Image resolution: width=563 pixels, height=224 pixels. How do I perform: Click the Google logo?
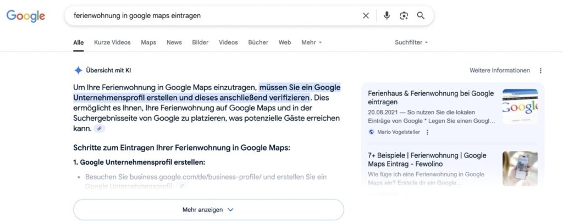[x=26, y=16]
